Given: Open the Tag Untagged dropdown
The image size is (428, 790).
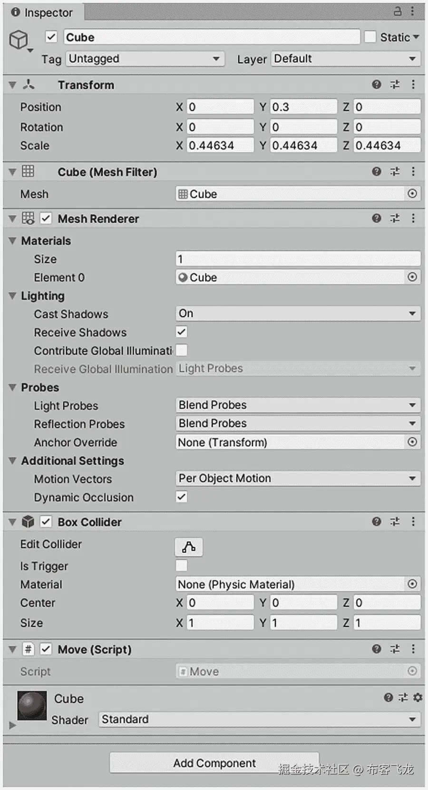Looking at the screenshot, I should (x=146, y=59).
